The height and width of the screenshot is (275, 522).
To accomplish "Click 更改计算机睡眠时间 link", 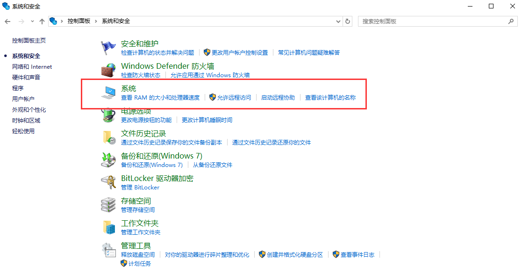I will pyautogui.click(x=207, y=120).
